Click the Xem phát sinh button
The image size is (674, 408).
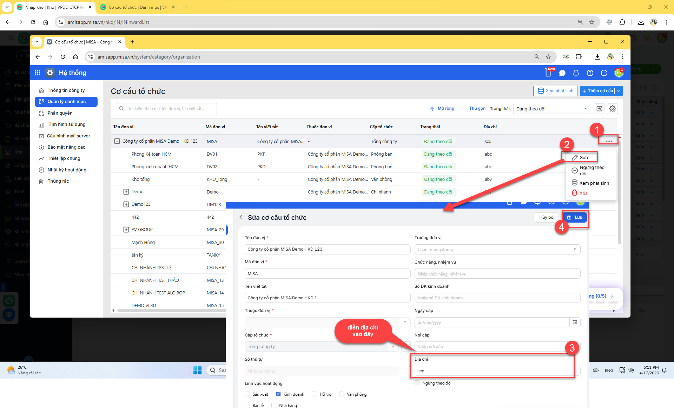tap(555, 91)
